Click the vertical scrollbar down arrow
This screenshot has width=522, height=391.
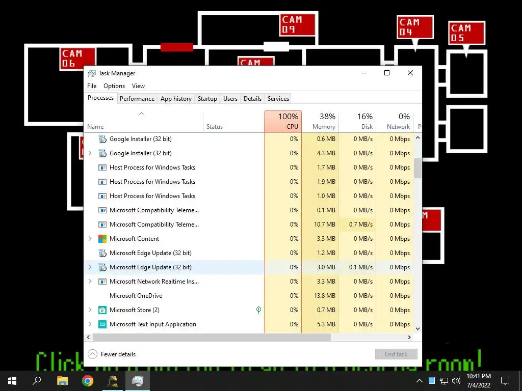(418, 329)
